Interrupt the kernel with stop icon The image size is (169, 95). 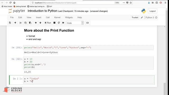point(54,23)
